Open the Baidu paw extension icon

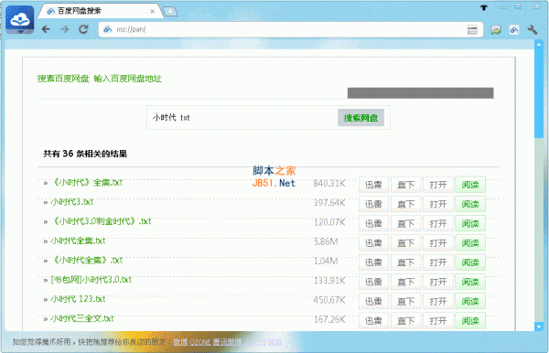click(514, 30)
